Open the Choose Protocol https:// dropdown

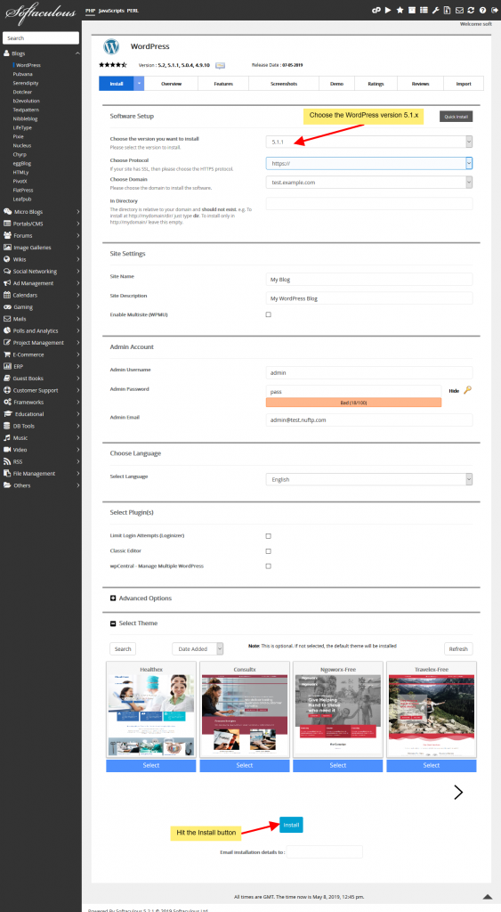click(369, 164)
